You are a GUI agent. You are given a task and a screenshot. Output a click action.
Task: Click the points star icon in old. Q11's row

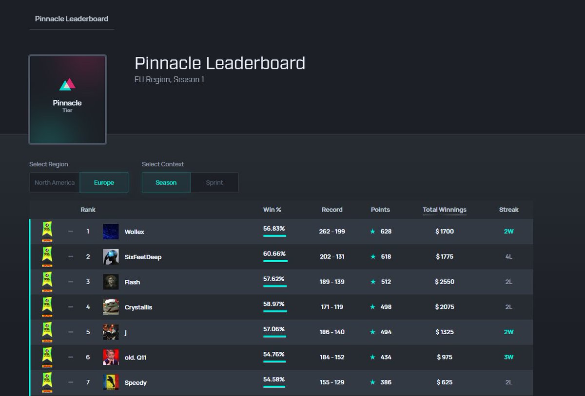(372, 357)
